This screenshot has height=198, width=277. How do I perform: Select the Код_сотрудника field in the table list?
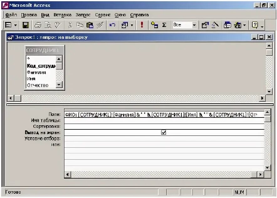[41, 66]
